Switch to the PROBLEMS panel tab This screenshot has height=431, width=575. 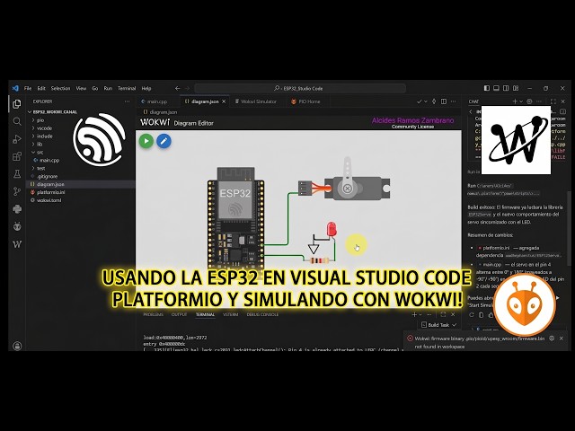coord(154,314)
